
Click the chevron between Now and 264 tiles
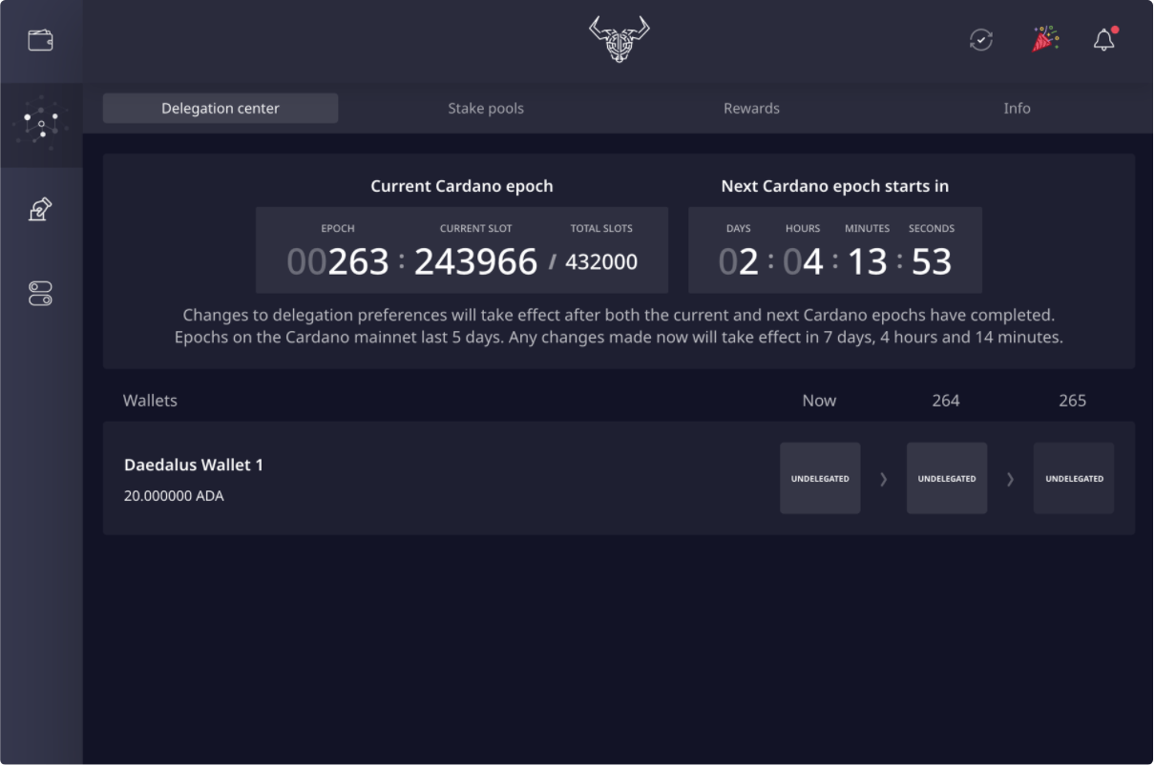(883, 479)
